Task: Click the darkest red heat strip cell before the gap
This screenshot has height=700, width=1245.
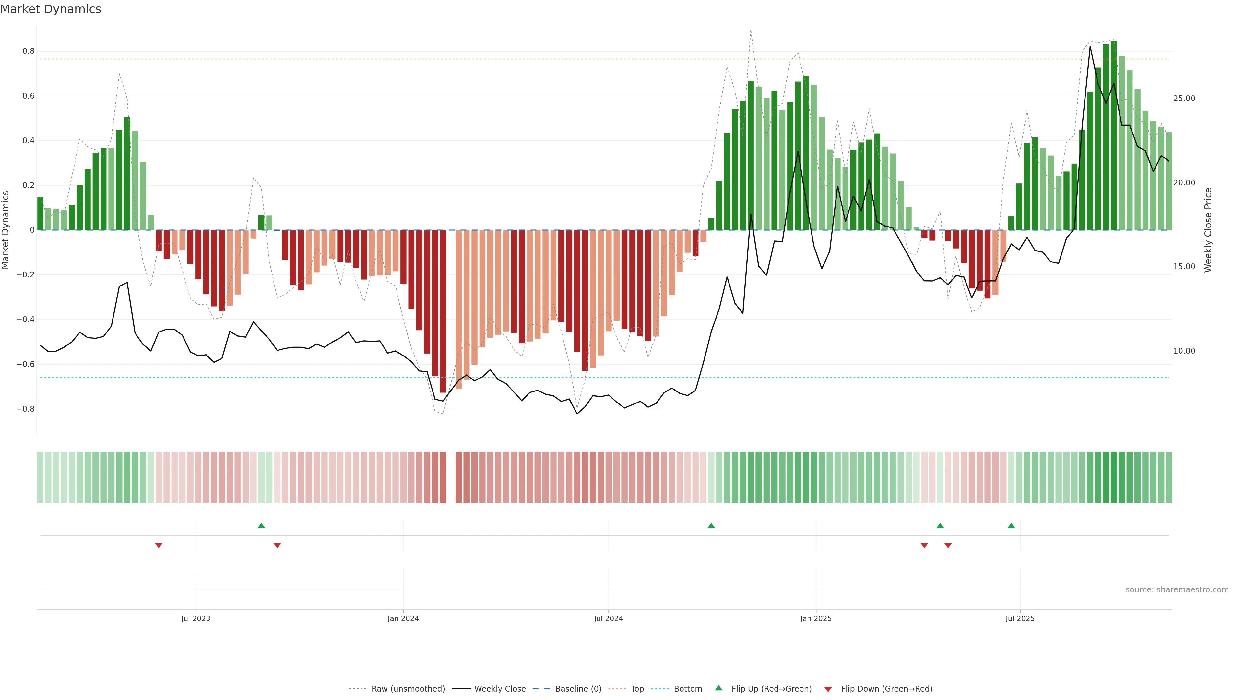Action: (443, 477)
